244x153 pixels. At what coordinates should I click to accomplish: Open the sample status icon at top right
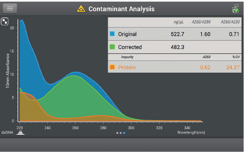[x=236, y=8]
